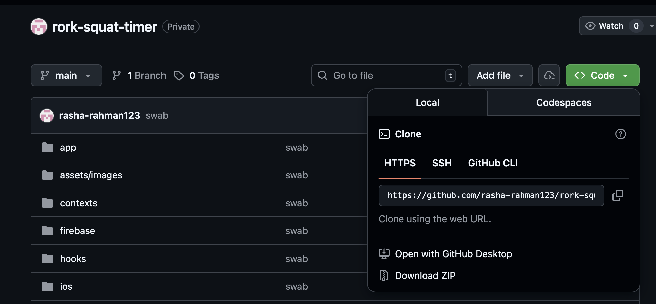The image size is (656, 304).
Task: Click the HTTPS clone URL text field
Action: [x=491, y=195]
